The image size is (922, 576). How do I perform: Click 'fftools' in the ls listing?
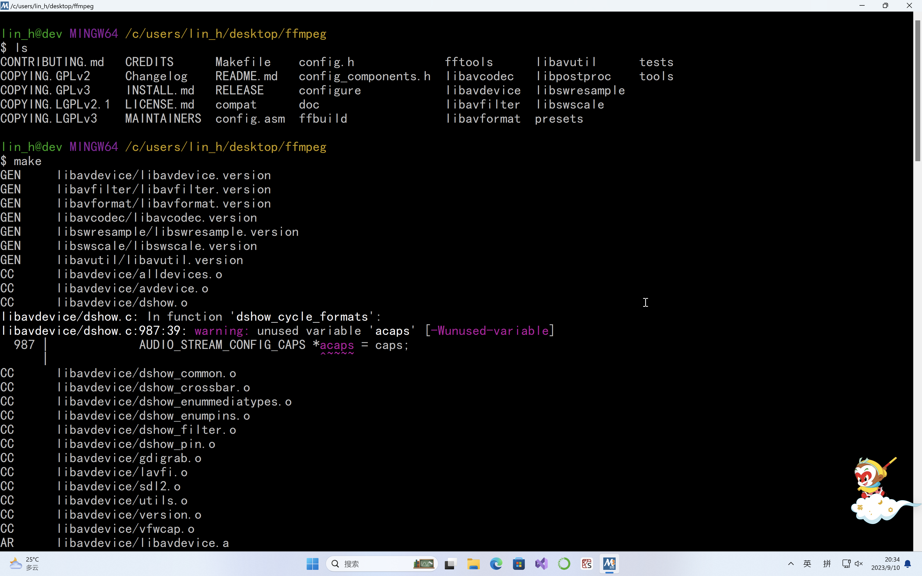pyautogui.click(x=469, y=62)
